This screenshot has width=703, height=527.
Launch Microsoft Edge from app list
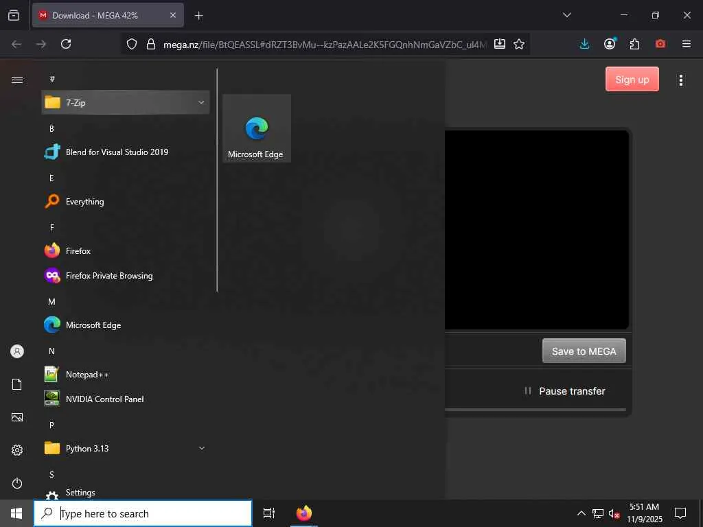[x=126, y=325]
